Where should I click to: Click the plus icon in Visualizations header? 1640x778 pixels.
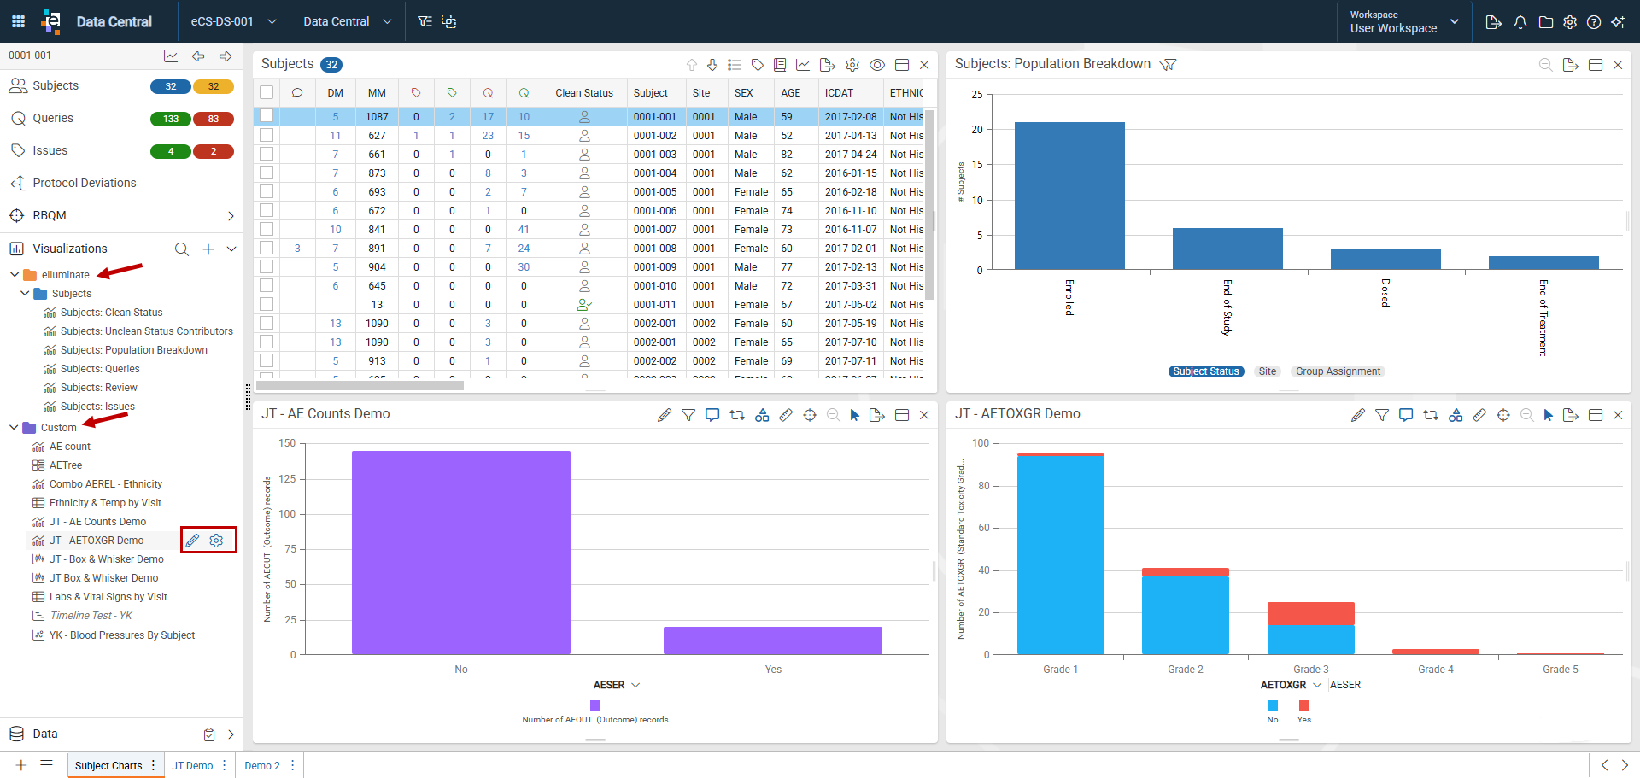pos(208,249)
